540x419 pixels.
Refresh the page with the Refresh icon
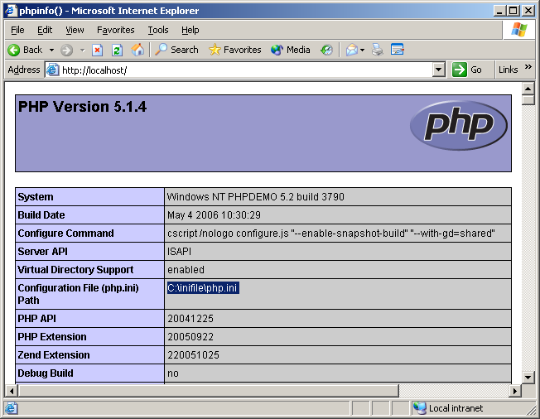click(117, 50)
